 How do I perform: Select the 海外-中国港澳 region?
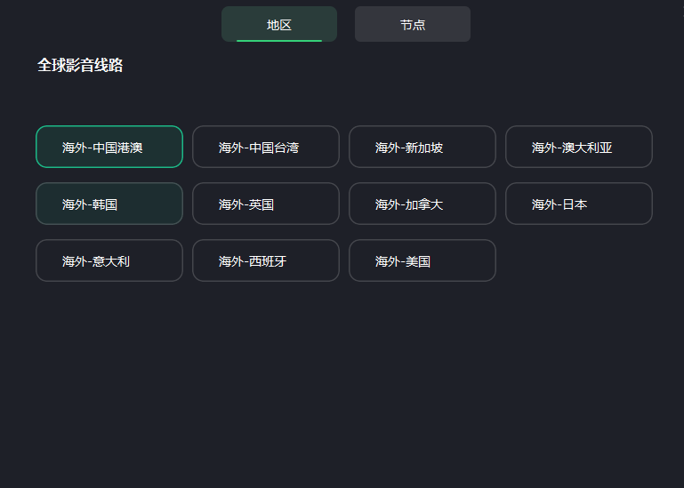[x=109, y=147]
